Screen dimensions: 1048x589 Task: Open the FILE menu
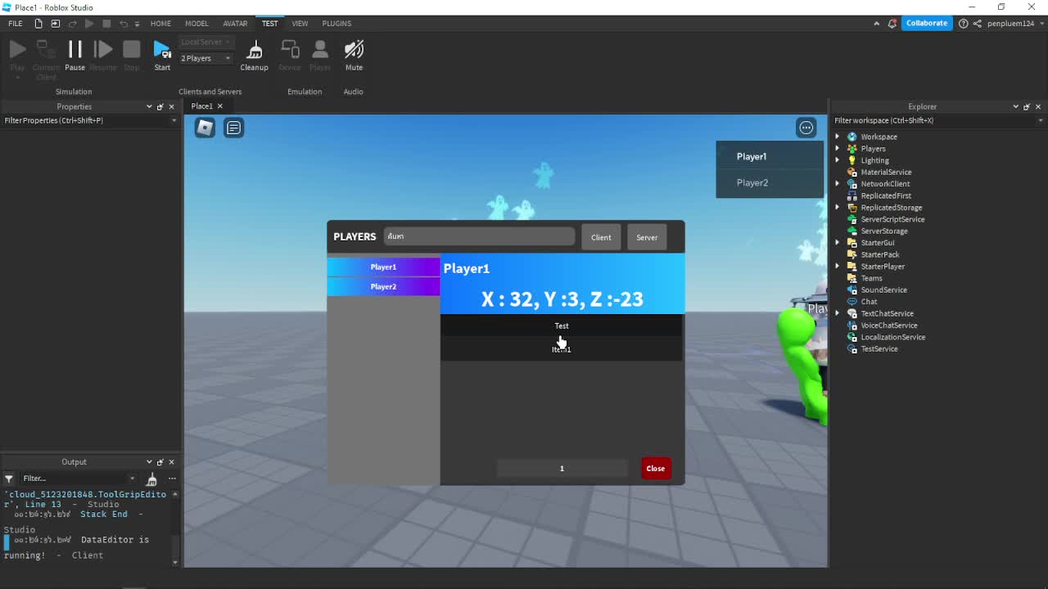(16, 24)
